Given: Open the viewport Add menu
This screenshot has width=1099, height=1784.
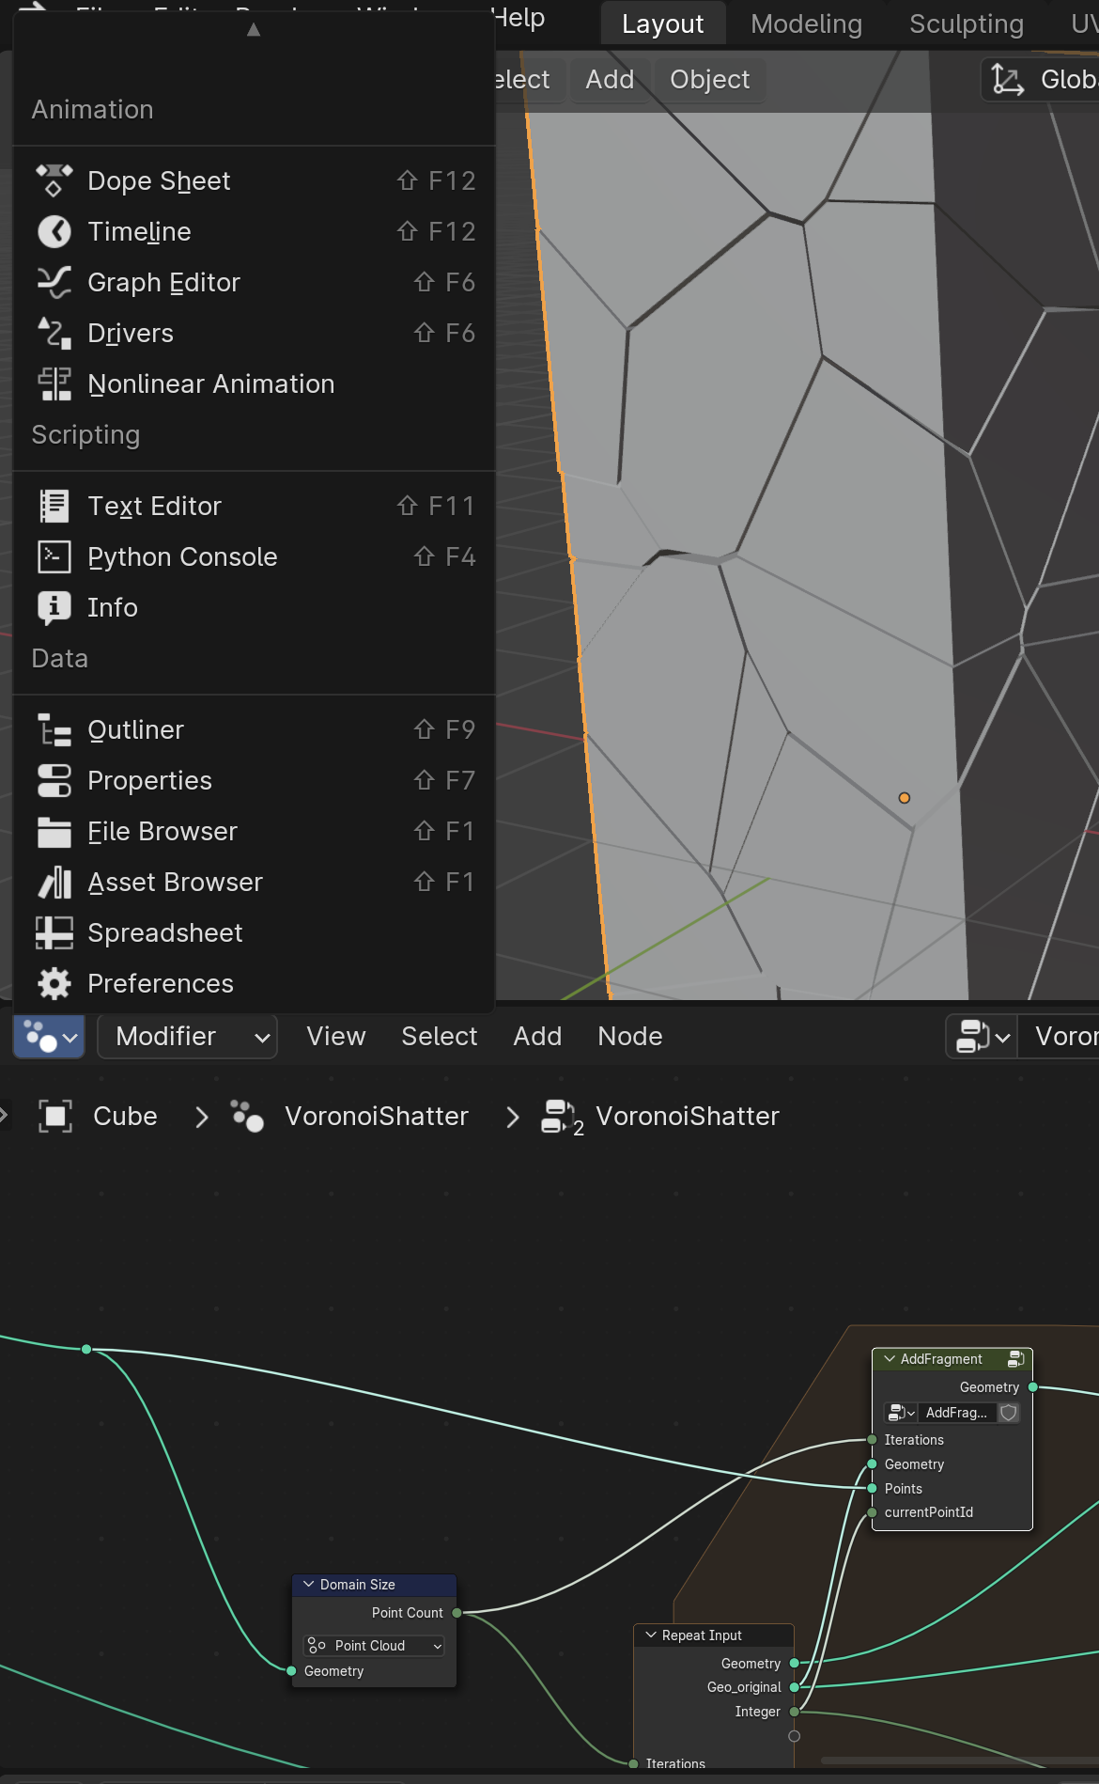Looking at the screenshot, I should 610,80.
